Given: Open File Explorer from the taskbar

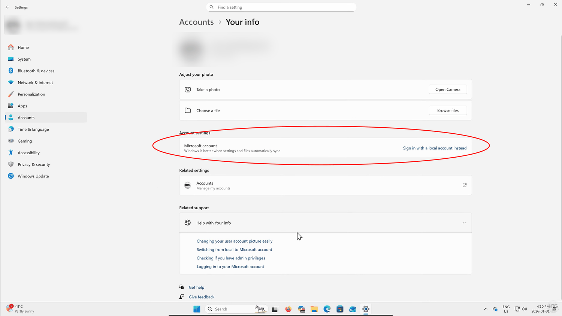Looking at the screenshot, I should [314, 309].
